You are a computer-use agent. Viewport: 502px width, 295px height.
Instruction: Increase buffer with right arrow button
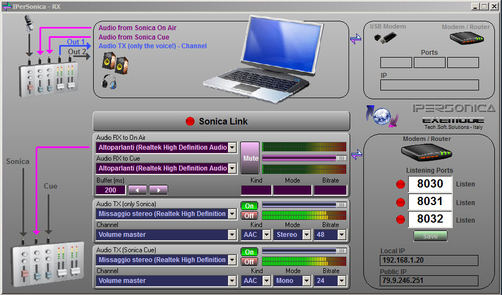tap(158, 190)
